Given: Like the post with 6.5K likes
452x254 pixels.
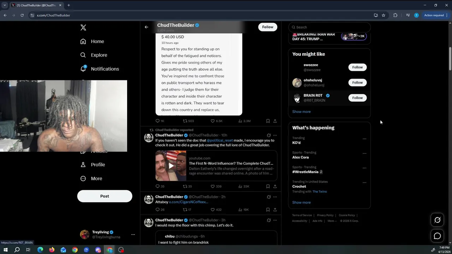Looking at the screenshot, I should 216,121.
